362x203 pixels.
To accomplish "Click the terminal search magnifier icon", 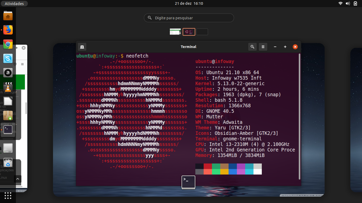I will 253,47.
